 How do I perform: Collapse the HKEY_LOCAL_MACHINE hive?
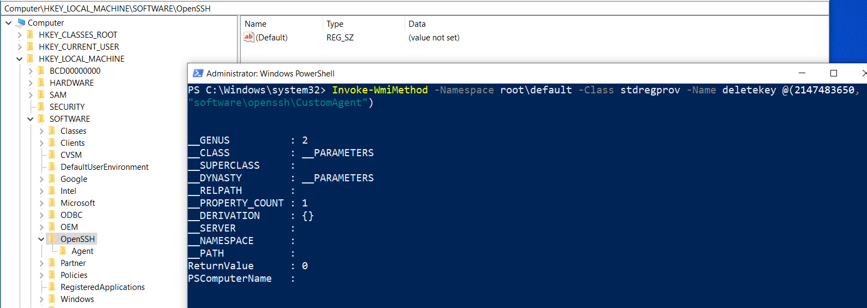click(x=20, y=59)
